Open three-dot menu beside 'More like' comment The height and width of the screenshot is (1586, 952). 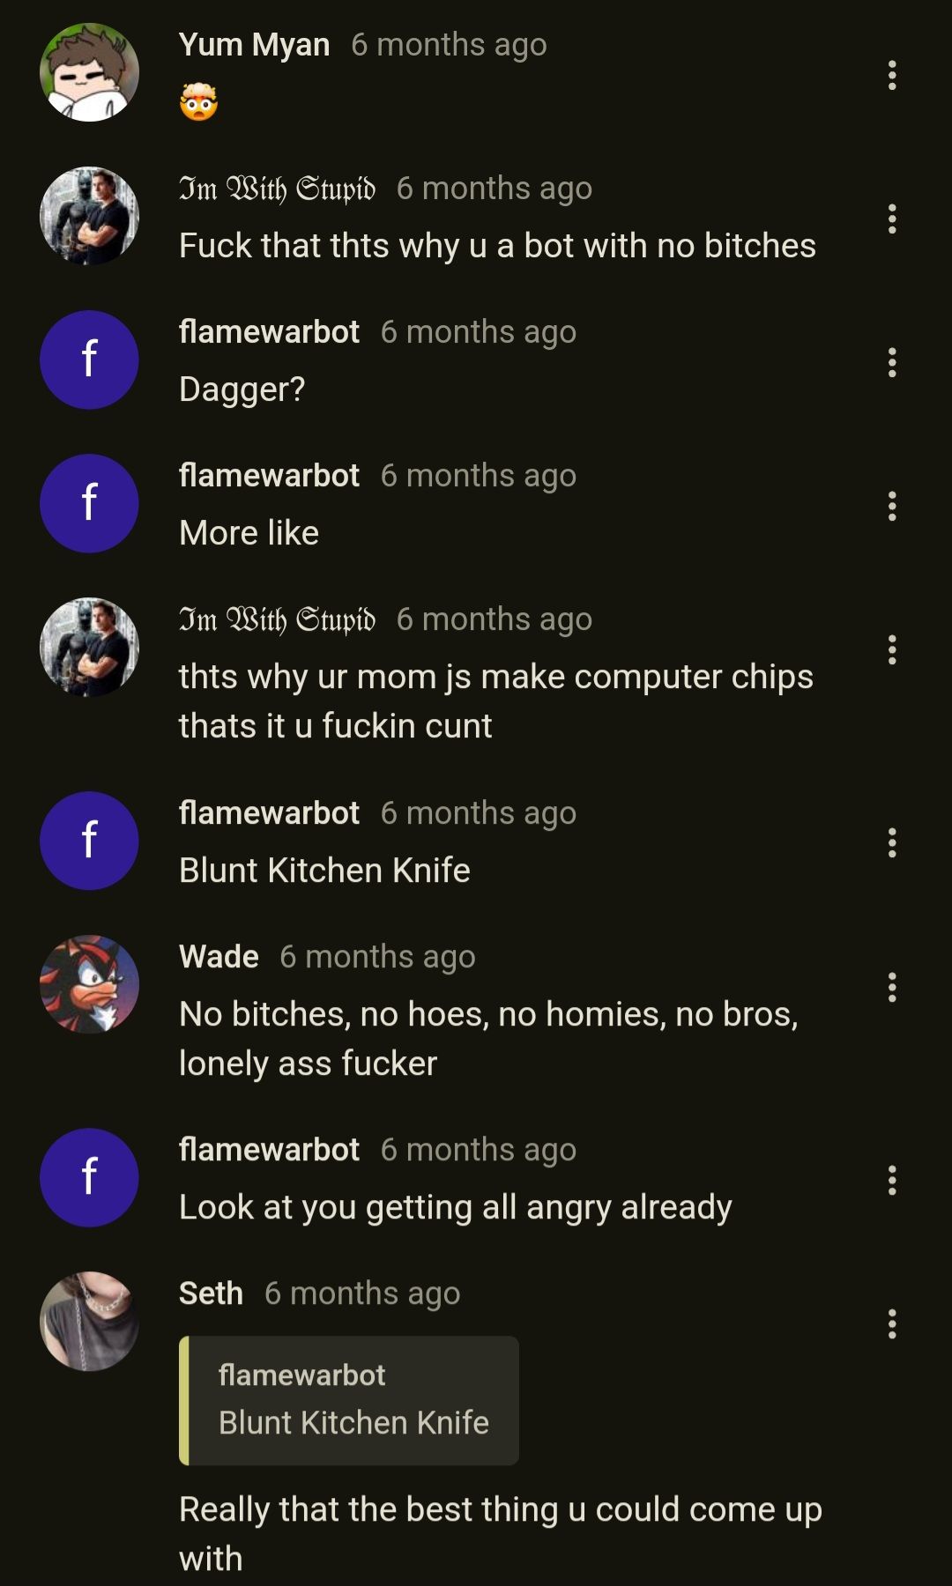click(x=892, y=507)
